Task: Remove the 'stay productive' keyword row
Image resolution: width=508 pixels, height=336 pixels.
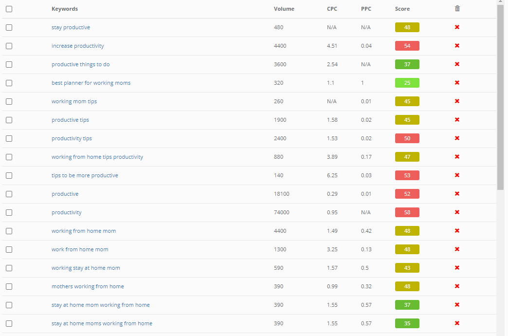Action: click(x=457, y=27)
